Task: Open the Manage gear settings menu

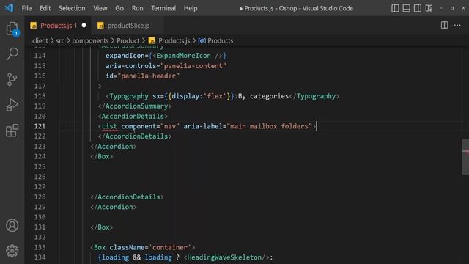Action: click(x=12, y=251)
